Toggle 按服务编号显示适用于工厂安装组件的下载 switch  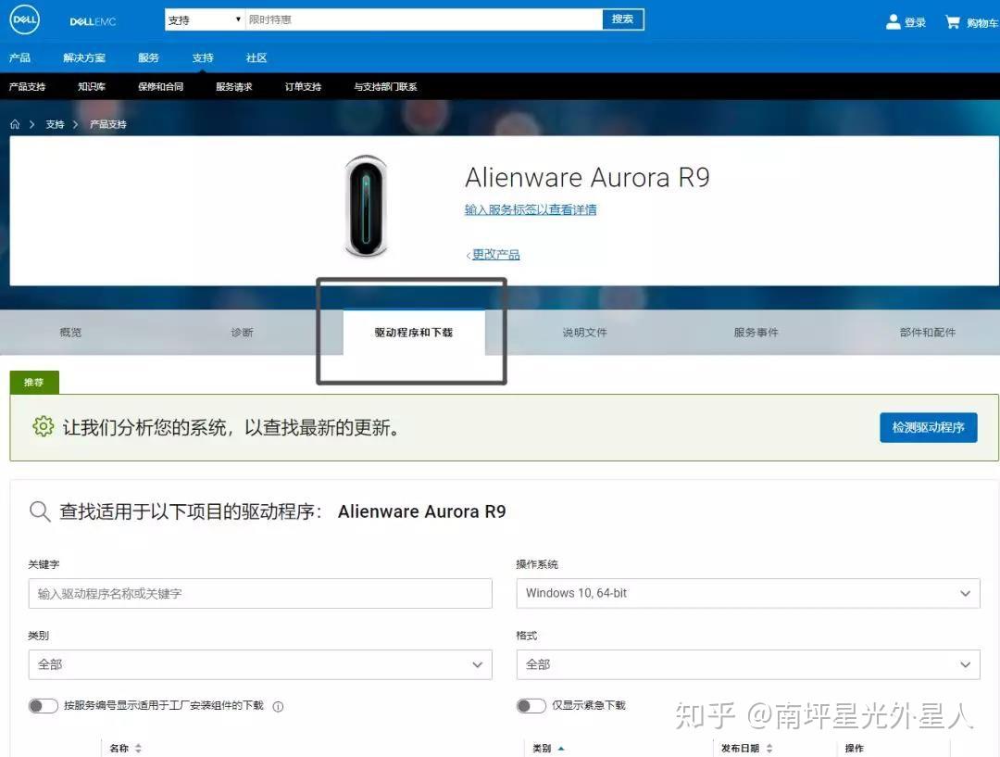pyautogui.click(x=44, y=706)
